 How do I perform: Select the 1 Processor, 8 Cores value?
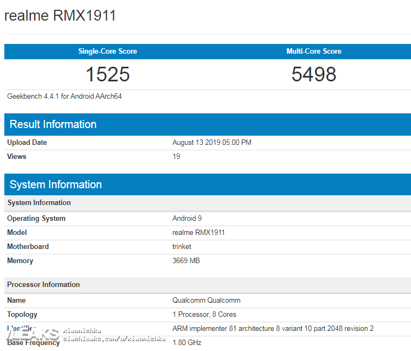pyautogui.click(x=204, y=315)
